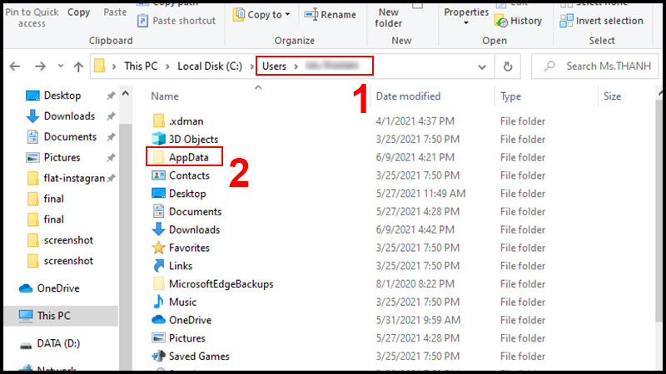Click the file list vertical scrollbar
The width and height of the screenshot is (666, 374).
pyautogui.click(x=660, y=212)
